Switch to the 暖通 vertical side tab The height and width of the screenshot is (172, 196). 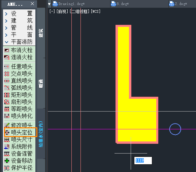click(41, 83)
